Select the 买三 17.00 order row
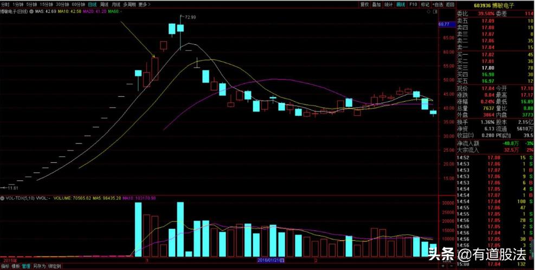Image resolution: width=535 pixels, height=270 pixels. click(495, 68)
